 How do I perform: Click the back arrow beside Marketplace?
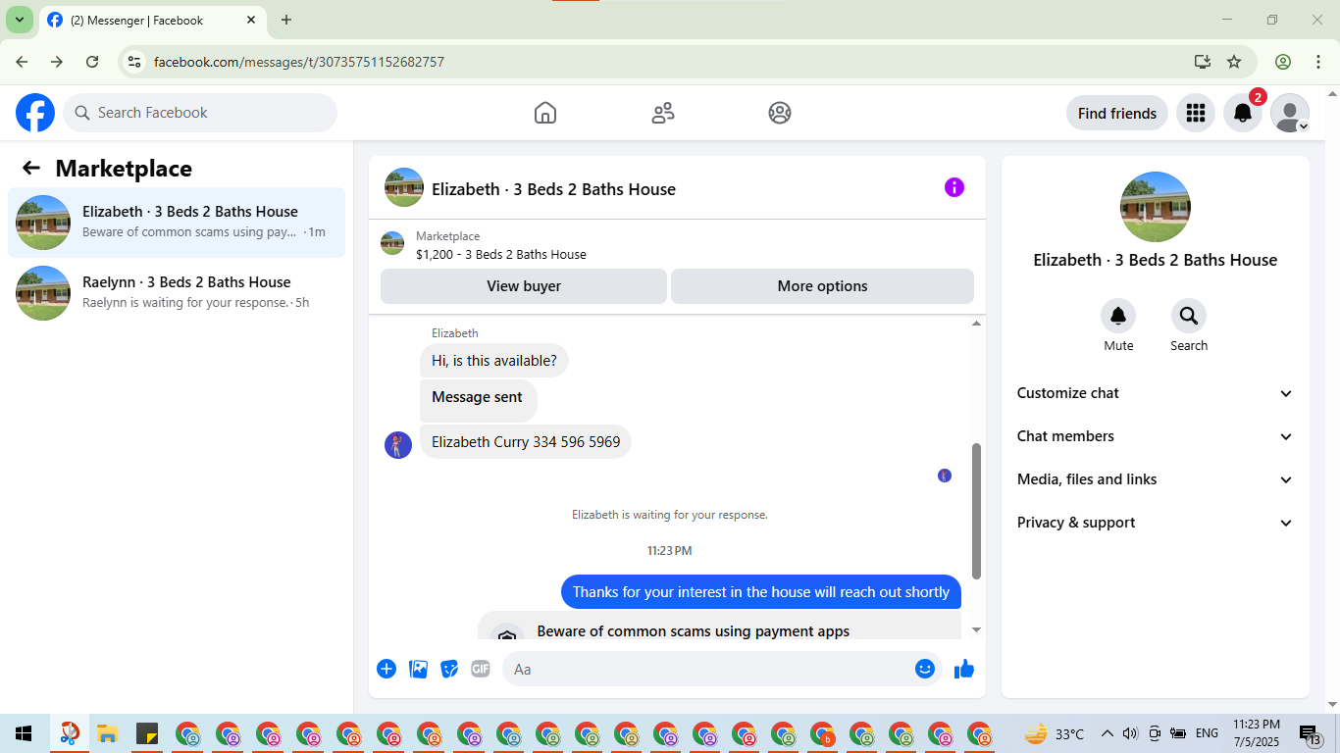point(31,168)
